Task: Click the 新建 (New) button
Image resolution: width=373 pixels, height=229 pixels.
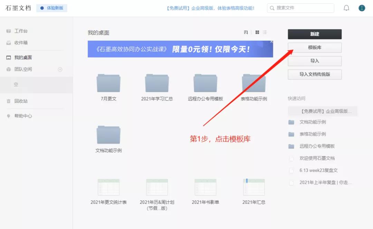Action: [x=315, y=34]
